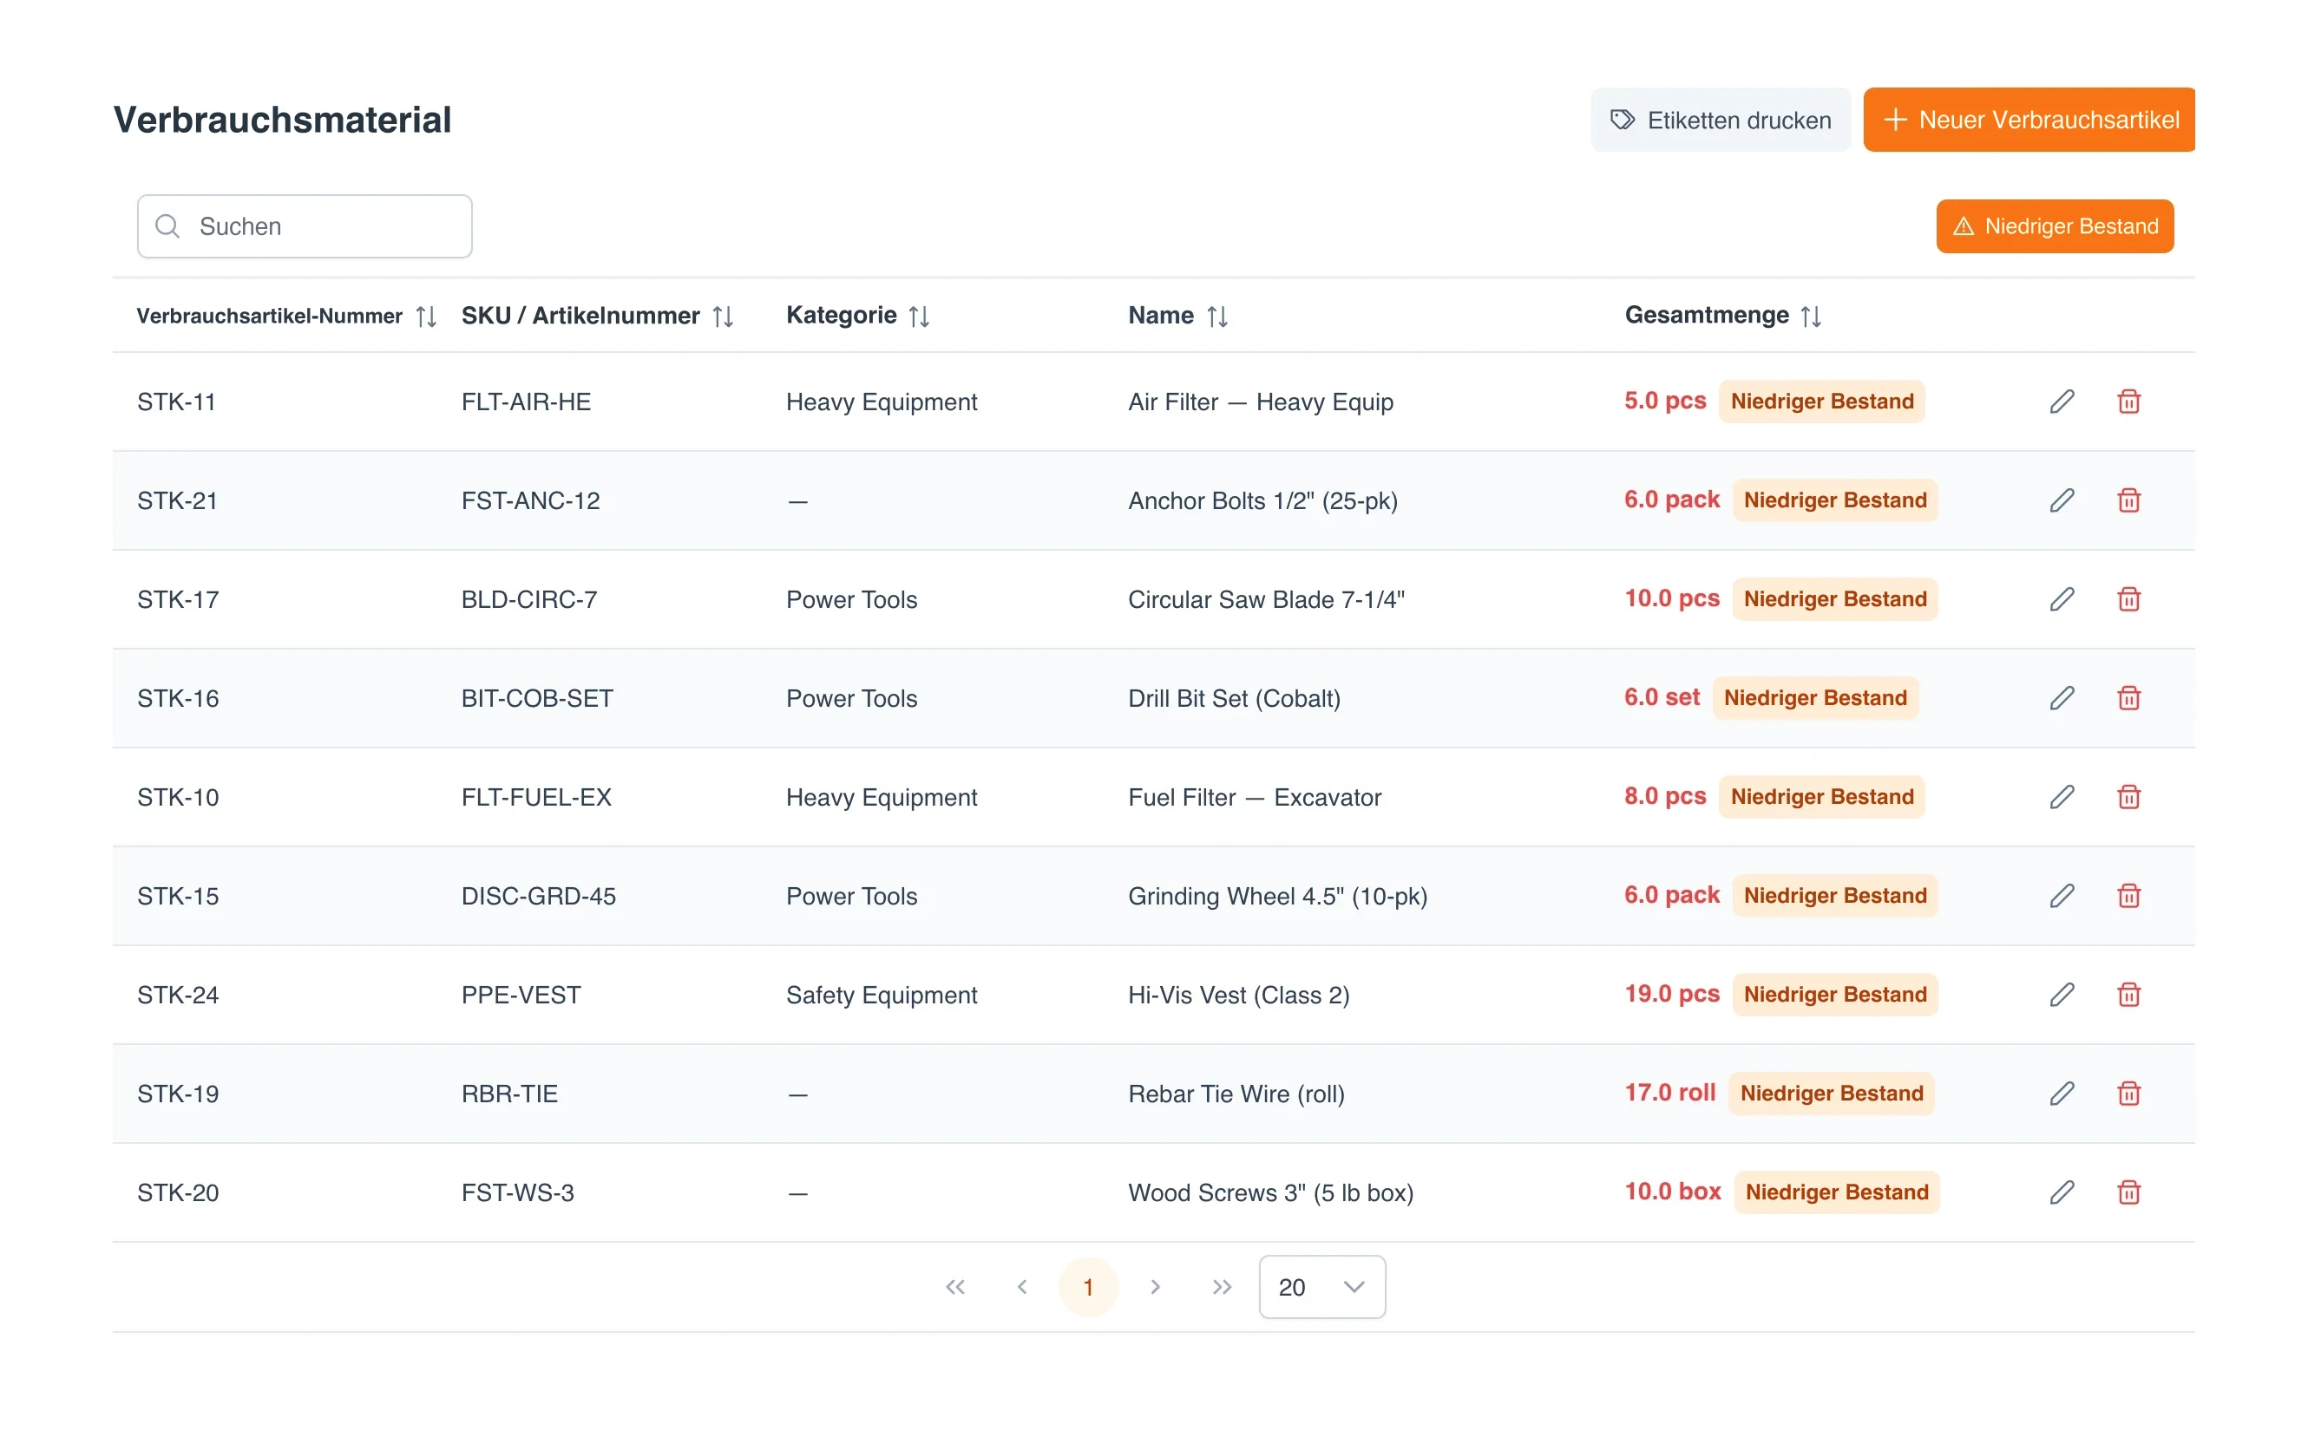Delete Wood Screws STK-20 row
This screenshot has height=1450, width=2308.
click(2128, 1192)
